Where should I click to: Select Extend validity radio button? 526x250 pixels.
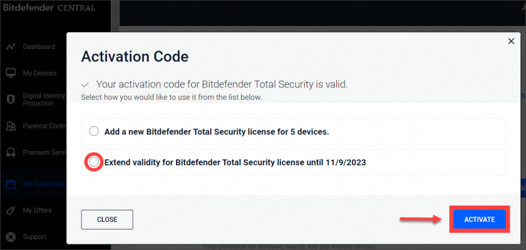(x=94, y=163)
